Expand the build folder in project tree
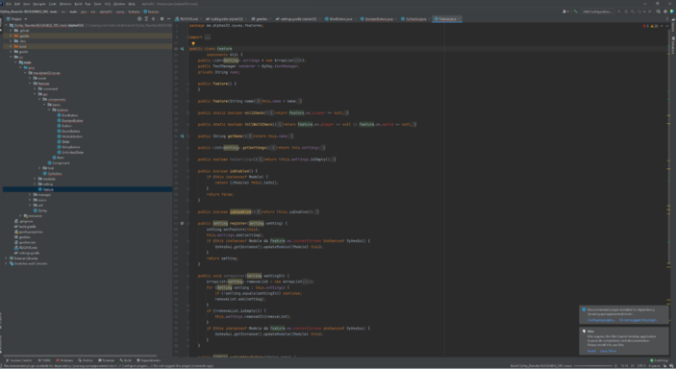The image size is (676, 369). [x=11, y=46]
